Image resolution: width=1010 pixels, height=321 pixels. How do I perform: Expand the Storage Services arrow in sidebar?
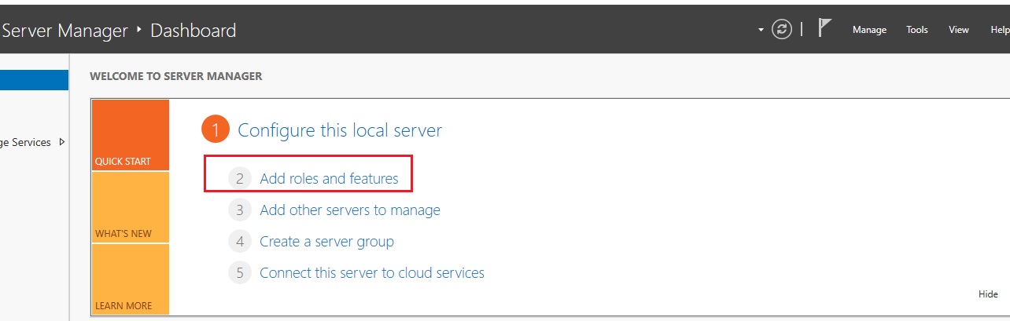click(62, 142)
